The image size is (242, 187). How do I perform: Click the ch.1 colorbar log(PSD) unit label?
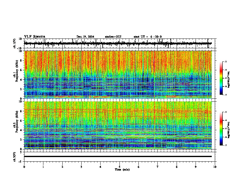(x=229, y=80)
